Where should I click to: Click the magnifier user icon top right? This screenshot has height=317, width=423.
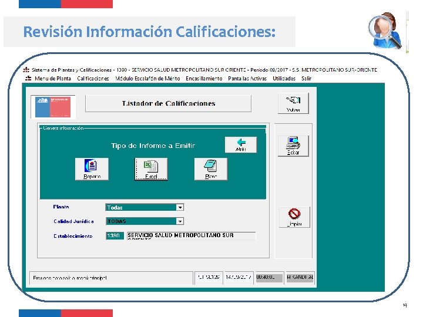[x=385, y=31]
